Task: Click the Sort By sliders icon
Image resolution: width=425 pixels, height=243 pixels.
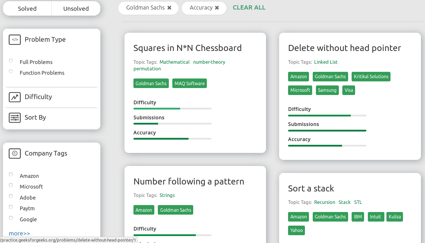Action: 15,118
